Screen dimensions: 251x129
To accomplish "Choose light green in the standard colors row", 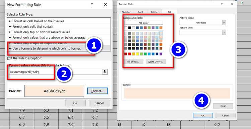I will point(141,54).
